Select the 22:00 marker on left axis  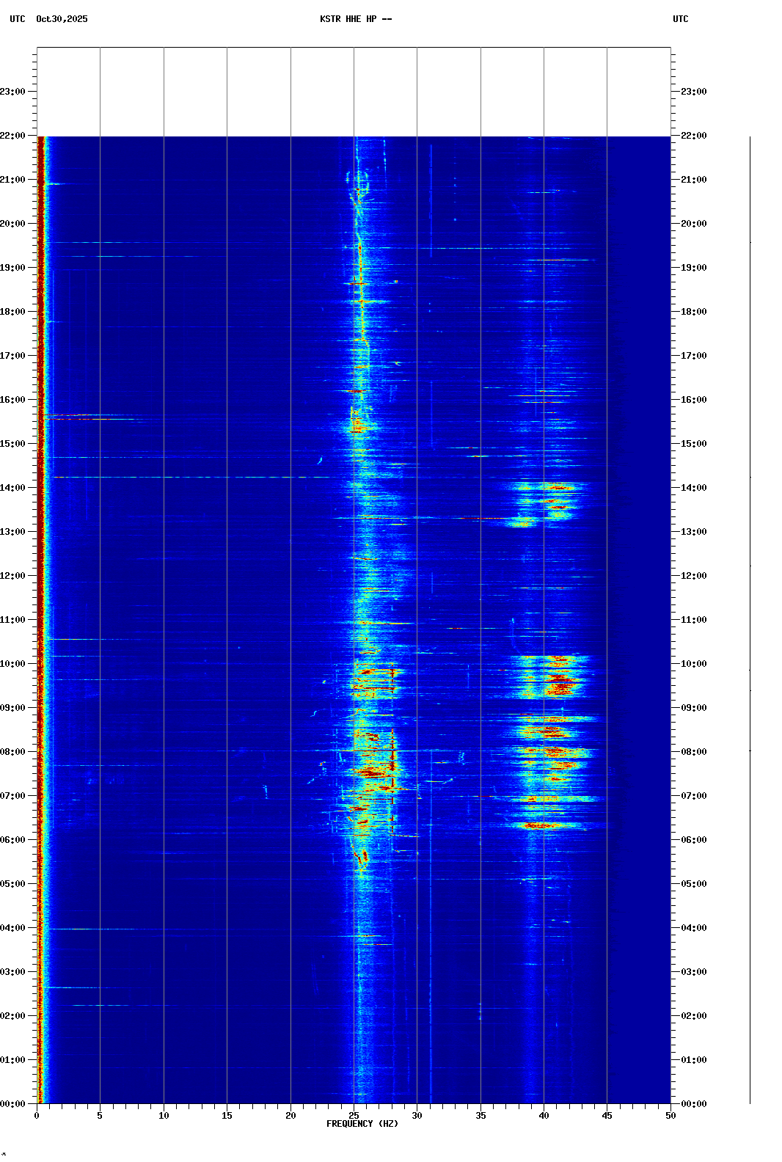(x=13, y=136)
